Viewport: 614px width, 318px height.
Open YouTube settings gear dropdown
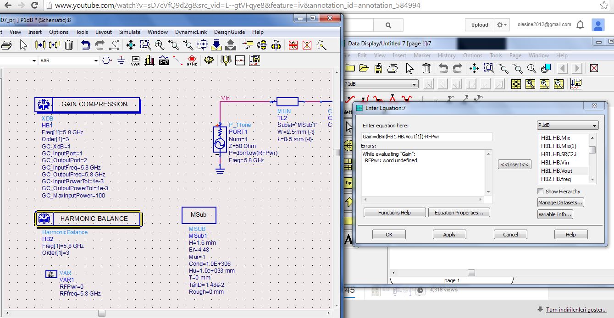(503, 25)
